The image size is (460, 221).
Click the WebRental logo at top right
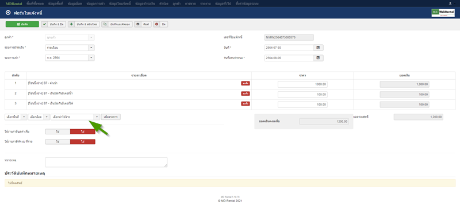click(x=443, y=13)
